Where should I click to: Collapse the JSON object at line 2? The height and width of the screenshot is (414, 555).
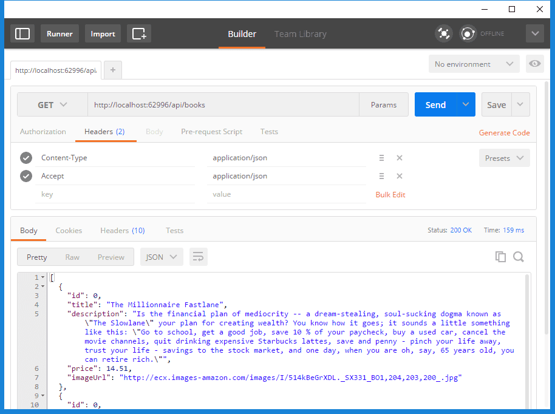(x=43, y=287)
